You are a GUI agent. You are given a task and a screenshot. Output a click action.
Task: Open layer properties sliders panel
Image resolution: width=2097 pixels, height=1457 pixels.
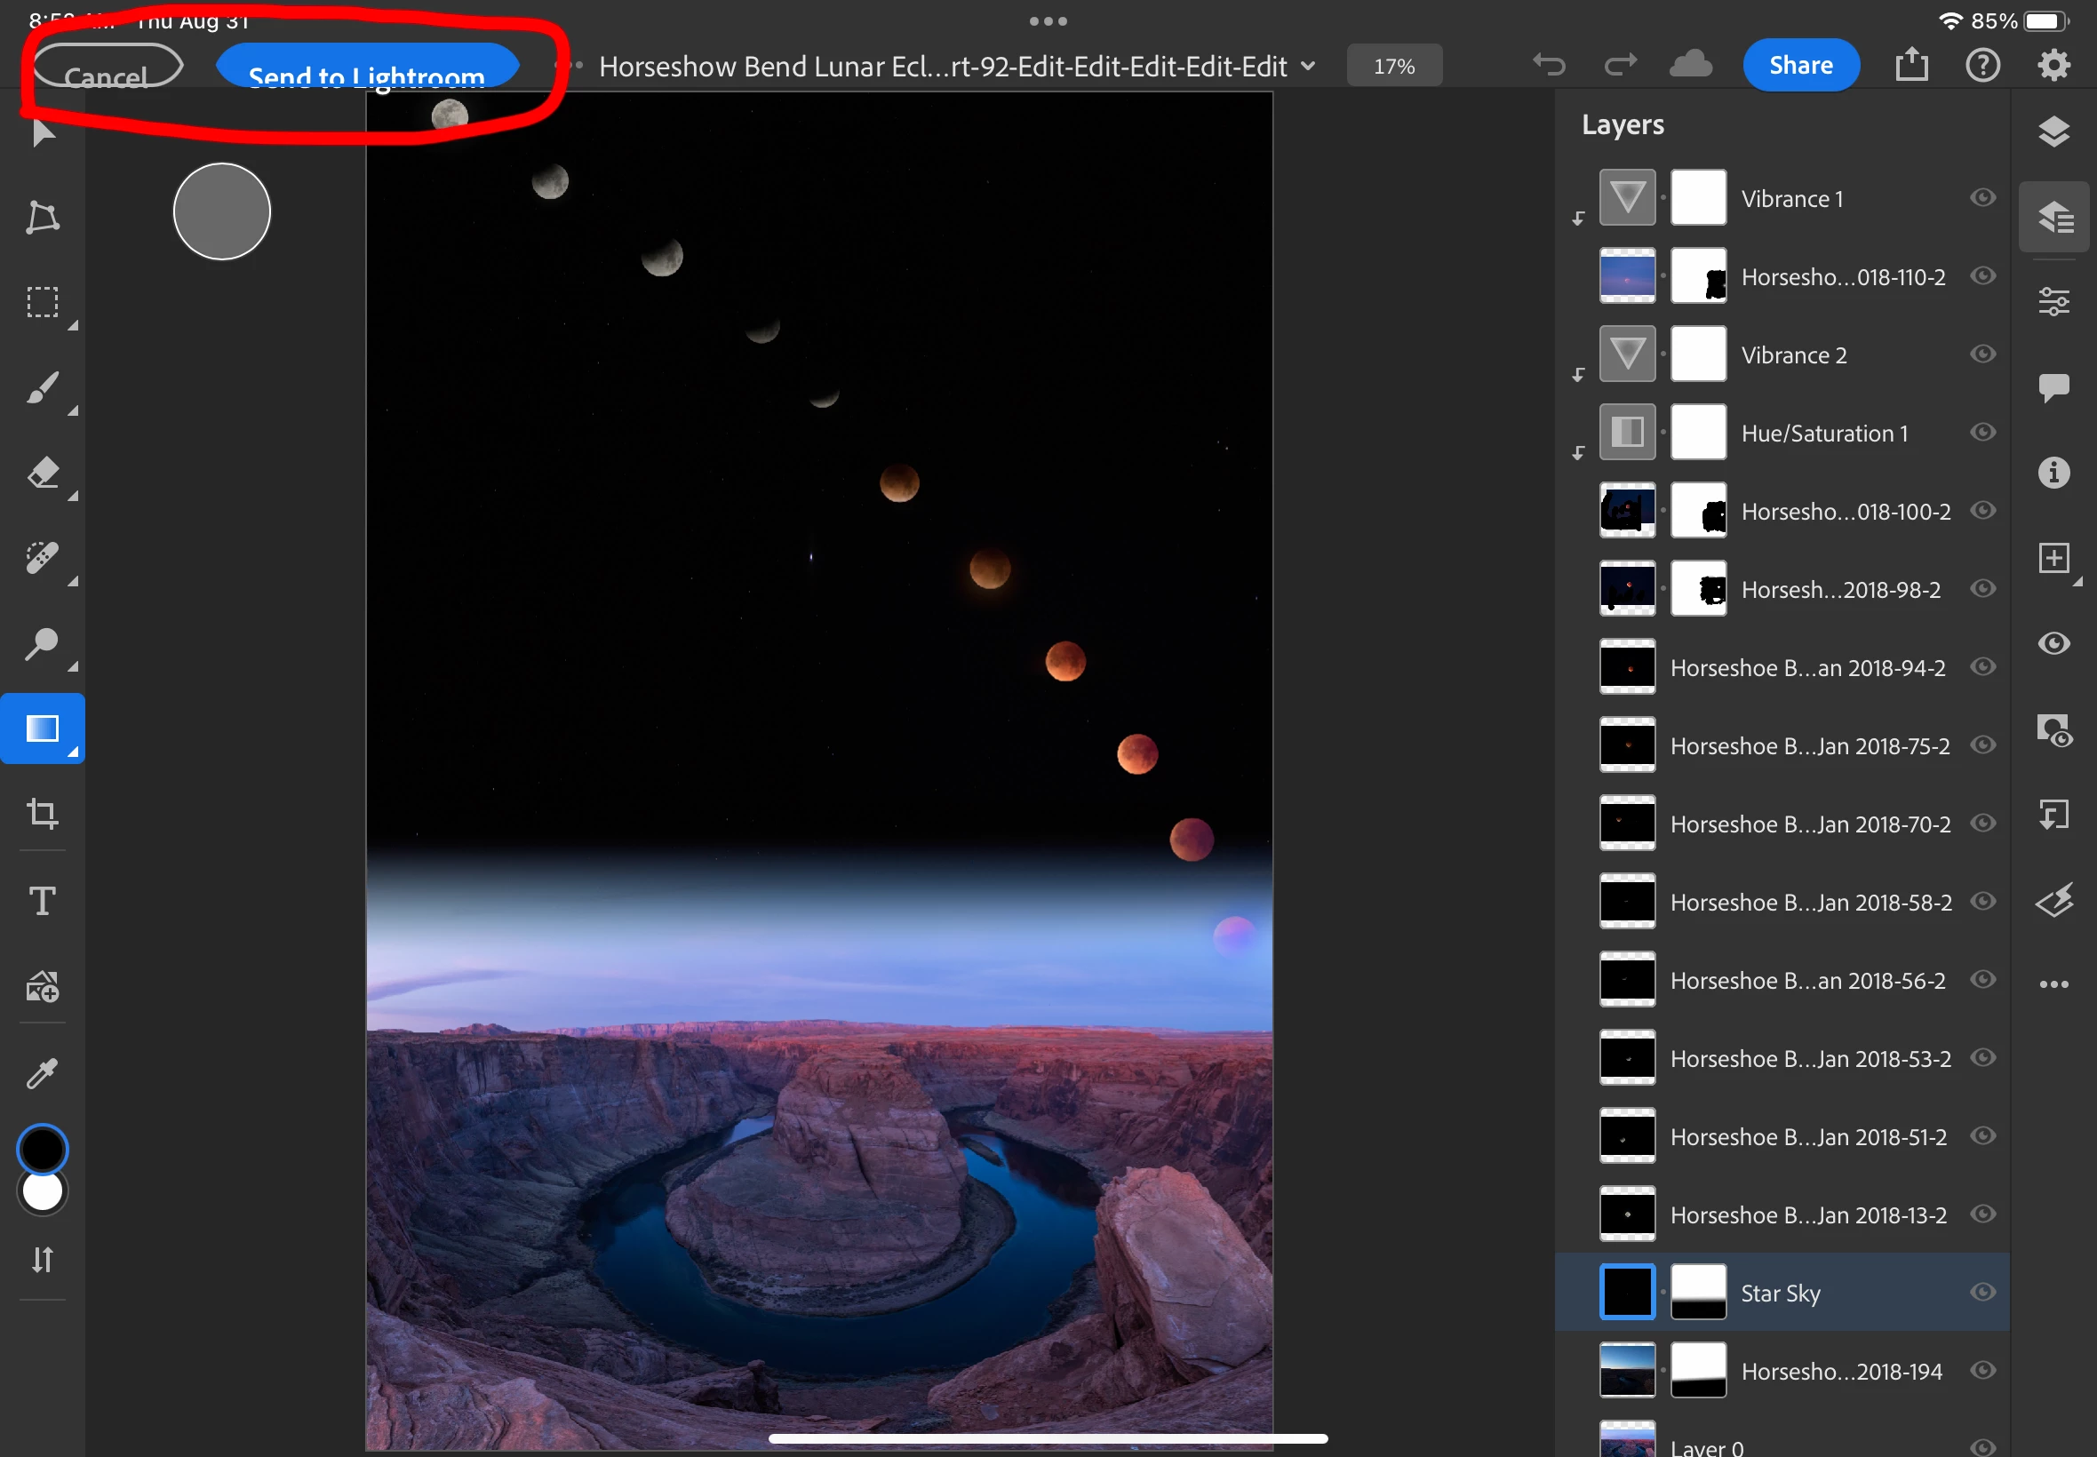pos(2053,301)
